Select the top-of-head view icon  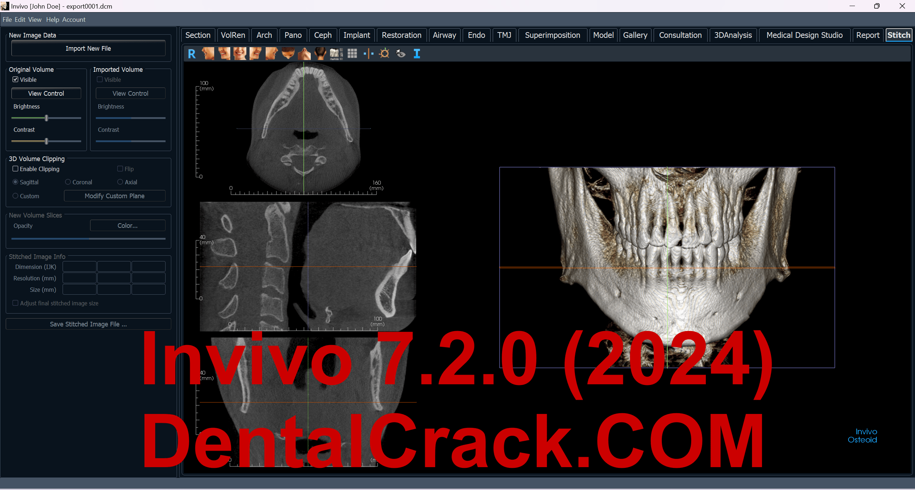coord(288,54)
